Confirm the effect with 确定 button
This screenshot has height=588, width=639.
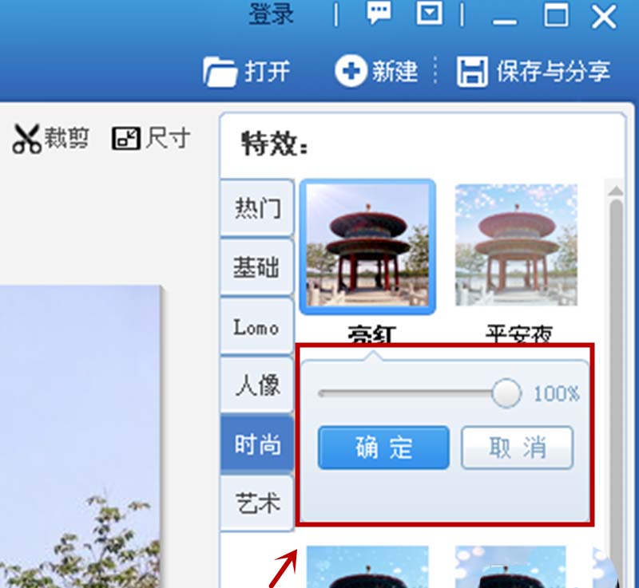coord(383,448)
